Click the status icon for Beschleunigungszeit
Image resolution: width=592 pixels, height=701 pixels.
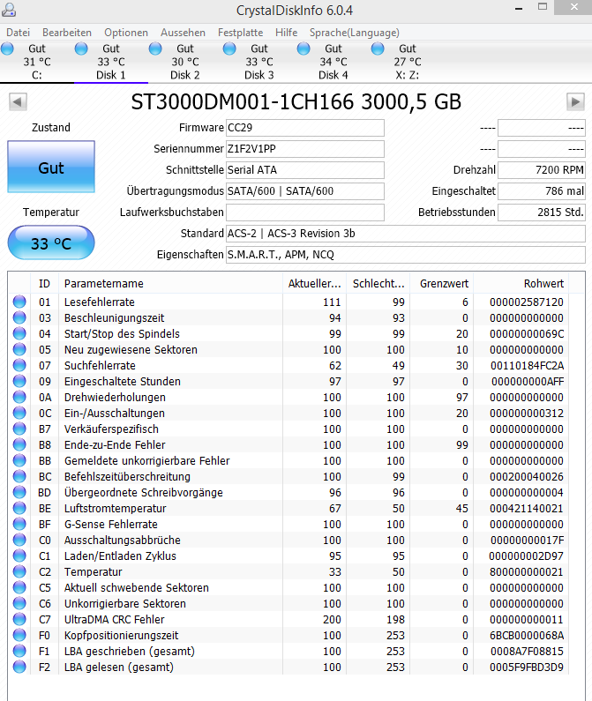(x=19, y=317)
